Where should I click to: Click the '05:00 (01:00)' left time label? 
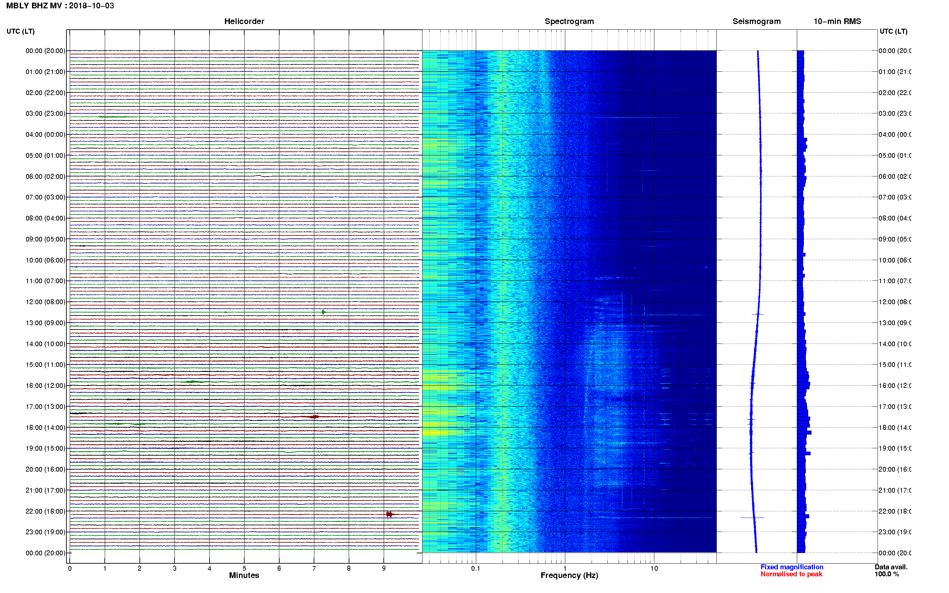tap(45, 156)
